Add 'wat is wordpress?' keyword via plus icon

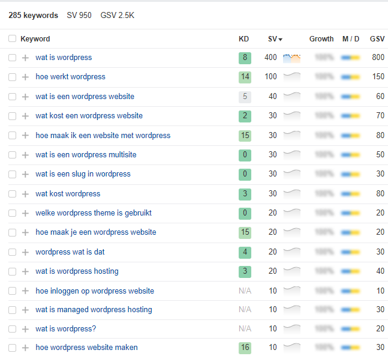coord(25,329)
